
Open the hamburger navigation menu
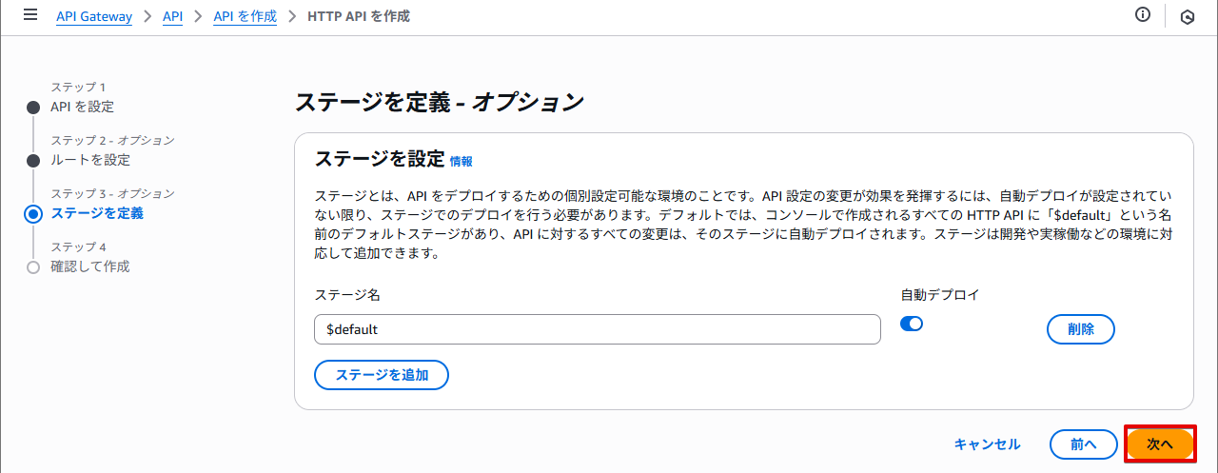[x=30, y=15]
